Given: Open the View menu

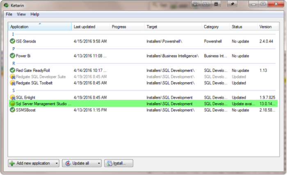Looking at the screenshot, I should (21, 14).
